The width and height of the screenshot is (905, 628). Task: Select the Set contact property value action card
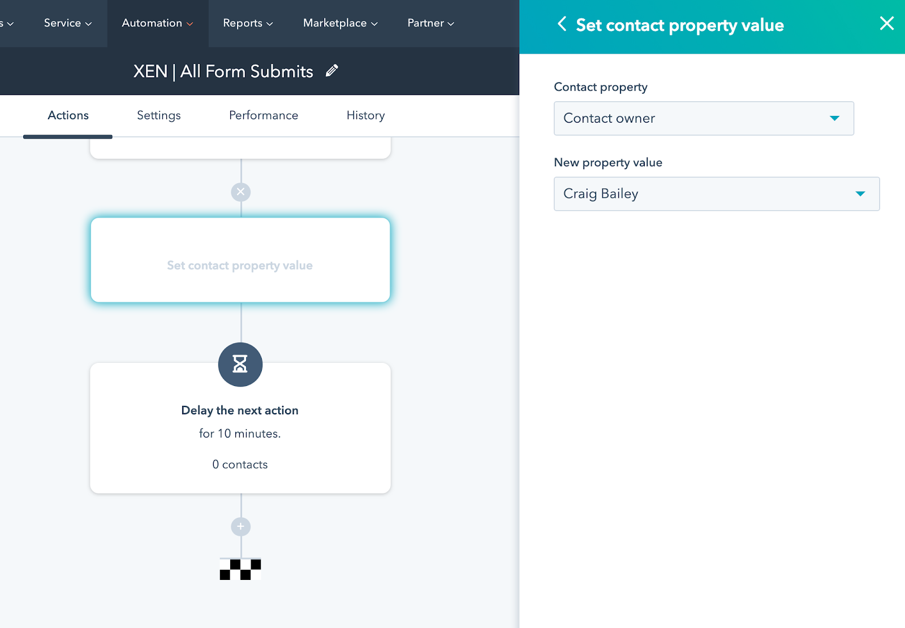240,260
